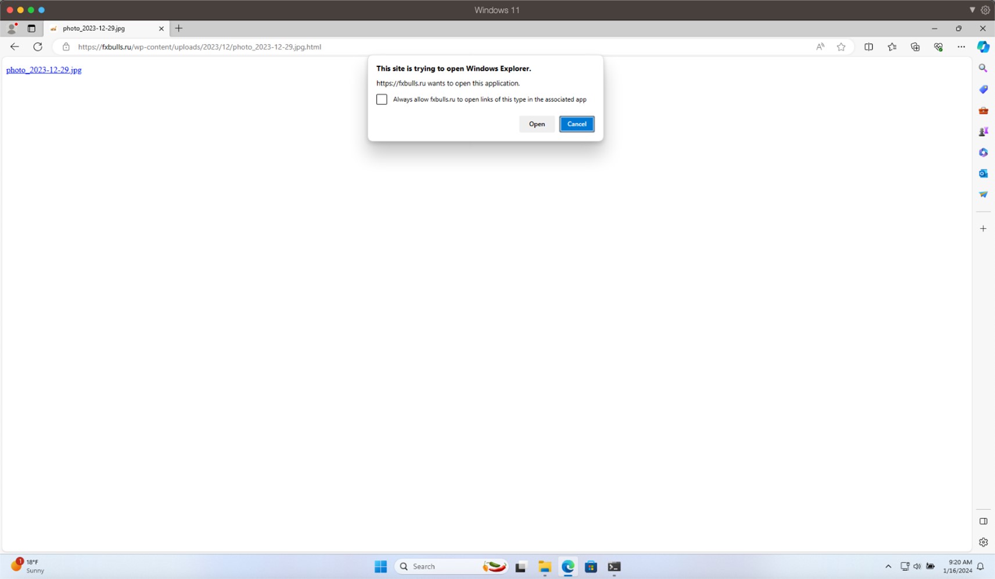This screenshot has width=995, height=579.
Task: Open the Outlook sidebar icon
Action: (x=983, y=173)
